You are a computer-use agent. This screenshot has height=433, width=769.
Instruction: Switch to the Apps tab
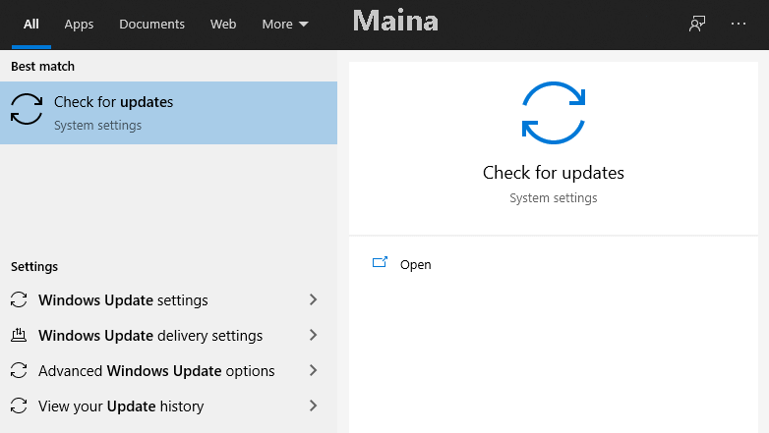click(x=79, y=24)
